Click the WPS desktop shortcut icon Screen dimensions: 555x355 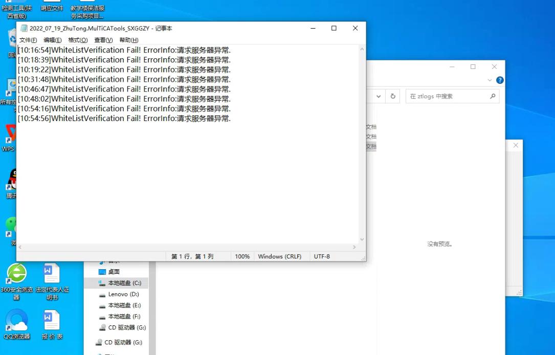click(9, 135)
